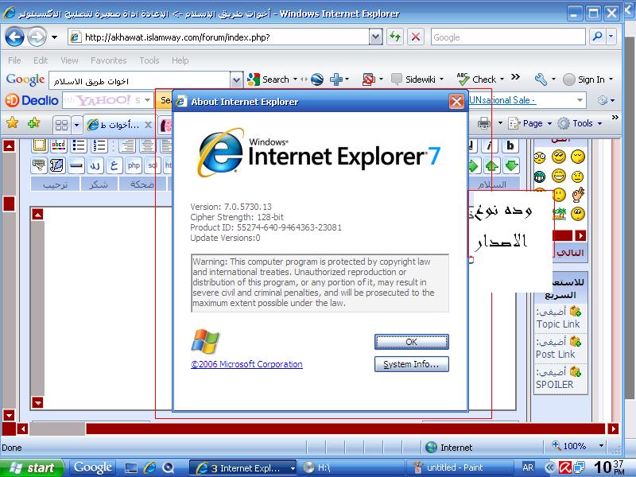The width and height of the screenshot is (636, 477).
Task: Click the System Info... button
Action: [x=411, y=364]
